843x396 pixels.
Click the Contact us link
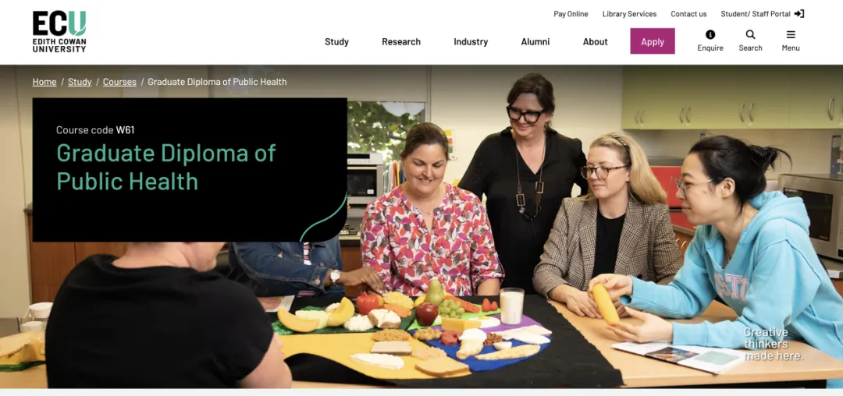(x=688, y=14)
